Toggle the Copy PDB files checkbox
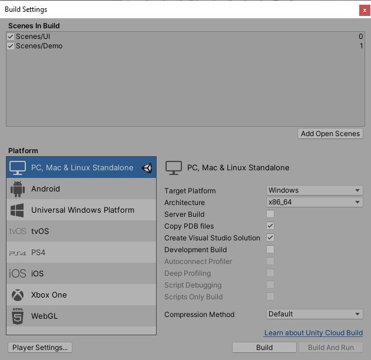 click(270, 226)
